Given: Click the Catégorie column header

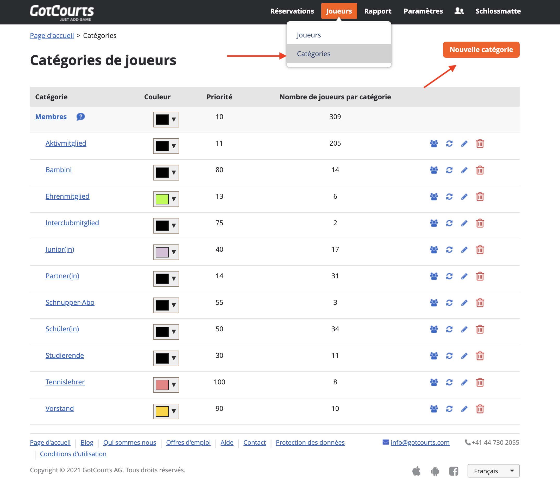Looking at the screenshot, I should [51, 97].
